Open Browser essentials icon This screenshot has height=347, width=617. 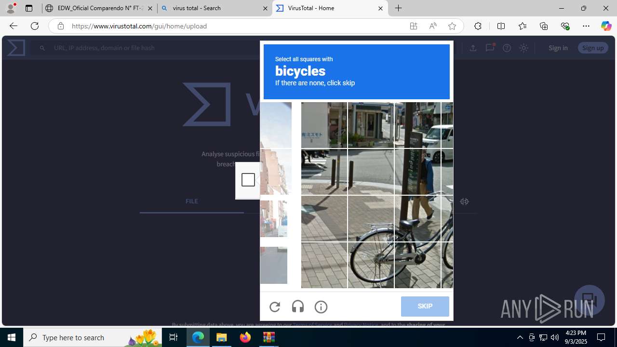coord(565,26)
